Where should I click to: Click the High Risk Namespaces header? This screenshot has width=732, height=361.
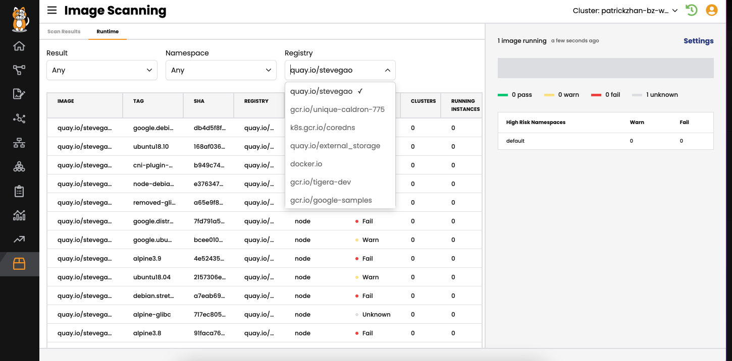[536, 123]
